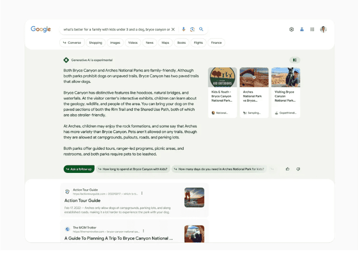Open settings gear icon

[291, 30]
